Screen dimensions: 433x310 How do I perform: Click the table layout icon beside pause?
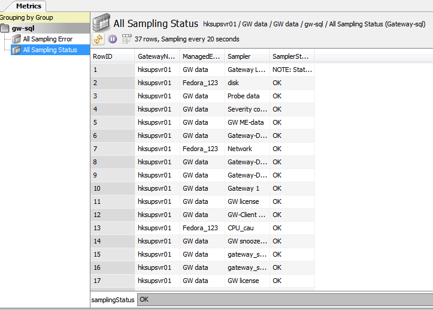[127, 39]
